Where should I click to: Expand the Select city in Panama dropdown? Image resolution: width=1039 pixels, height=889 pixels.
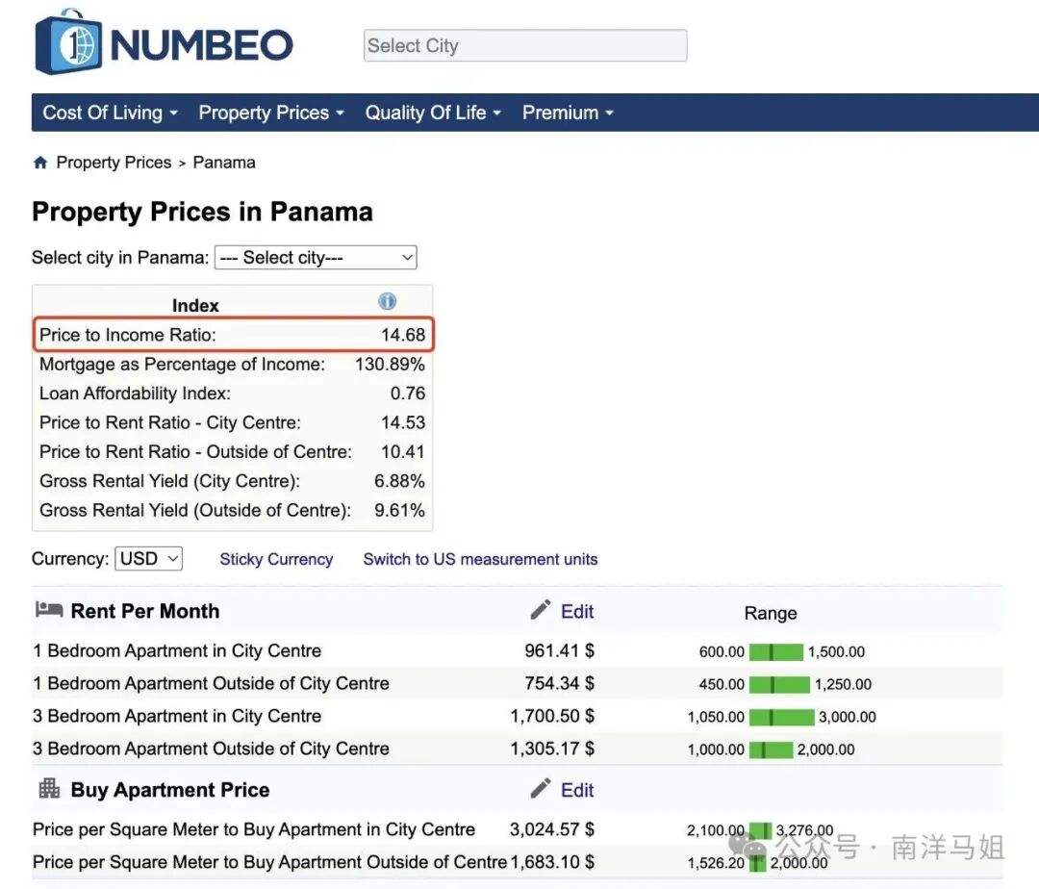(316, 258)
